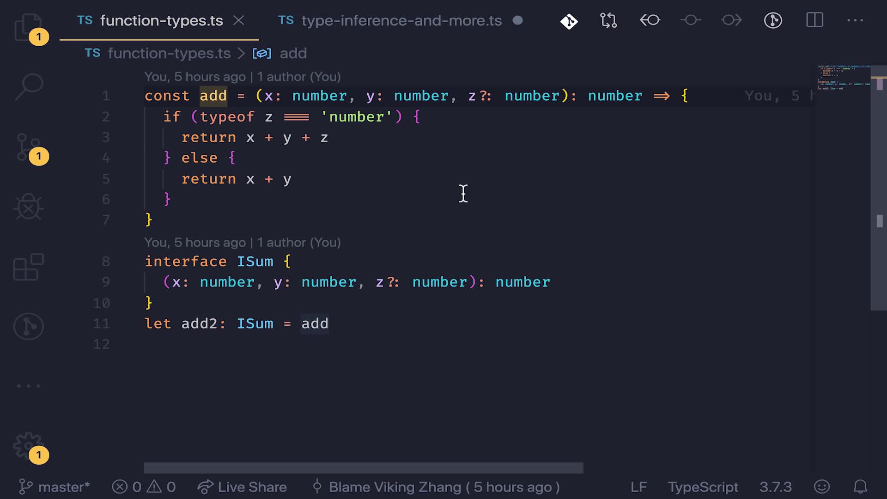The width and height of the screenshot is (887, 499).
Task: Open notifications bell in status bar
Action: (860, 487)
